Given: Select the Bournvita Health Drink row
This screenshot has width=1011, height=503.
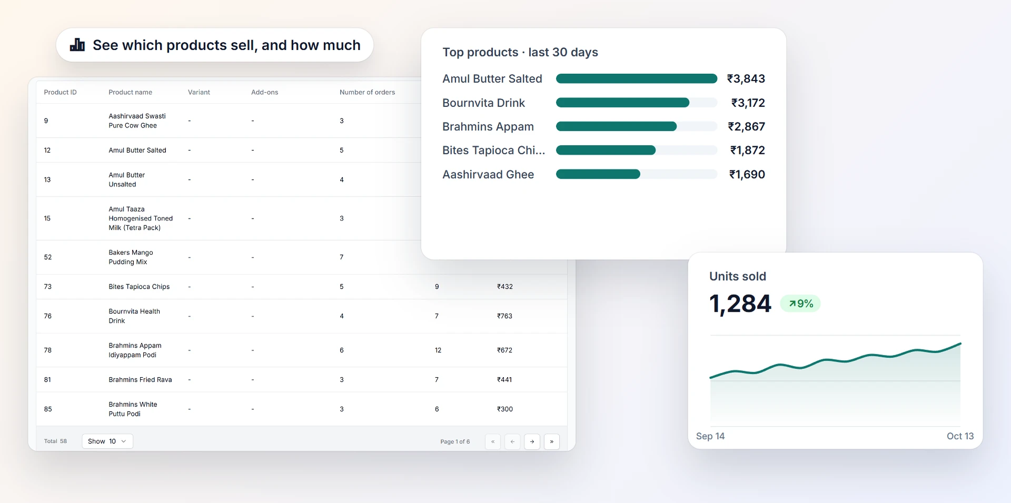Looking at the screenshot, I should point(302,316).
